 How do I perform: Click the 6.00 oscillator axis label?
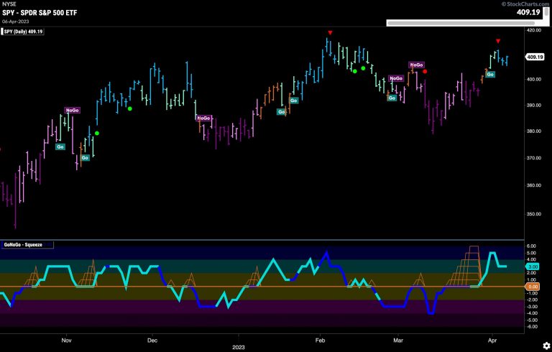click(533, 246)
